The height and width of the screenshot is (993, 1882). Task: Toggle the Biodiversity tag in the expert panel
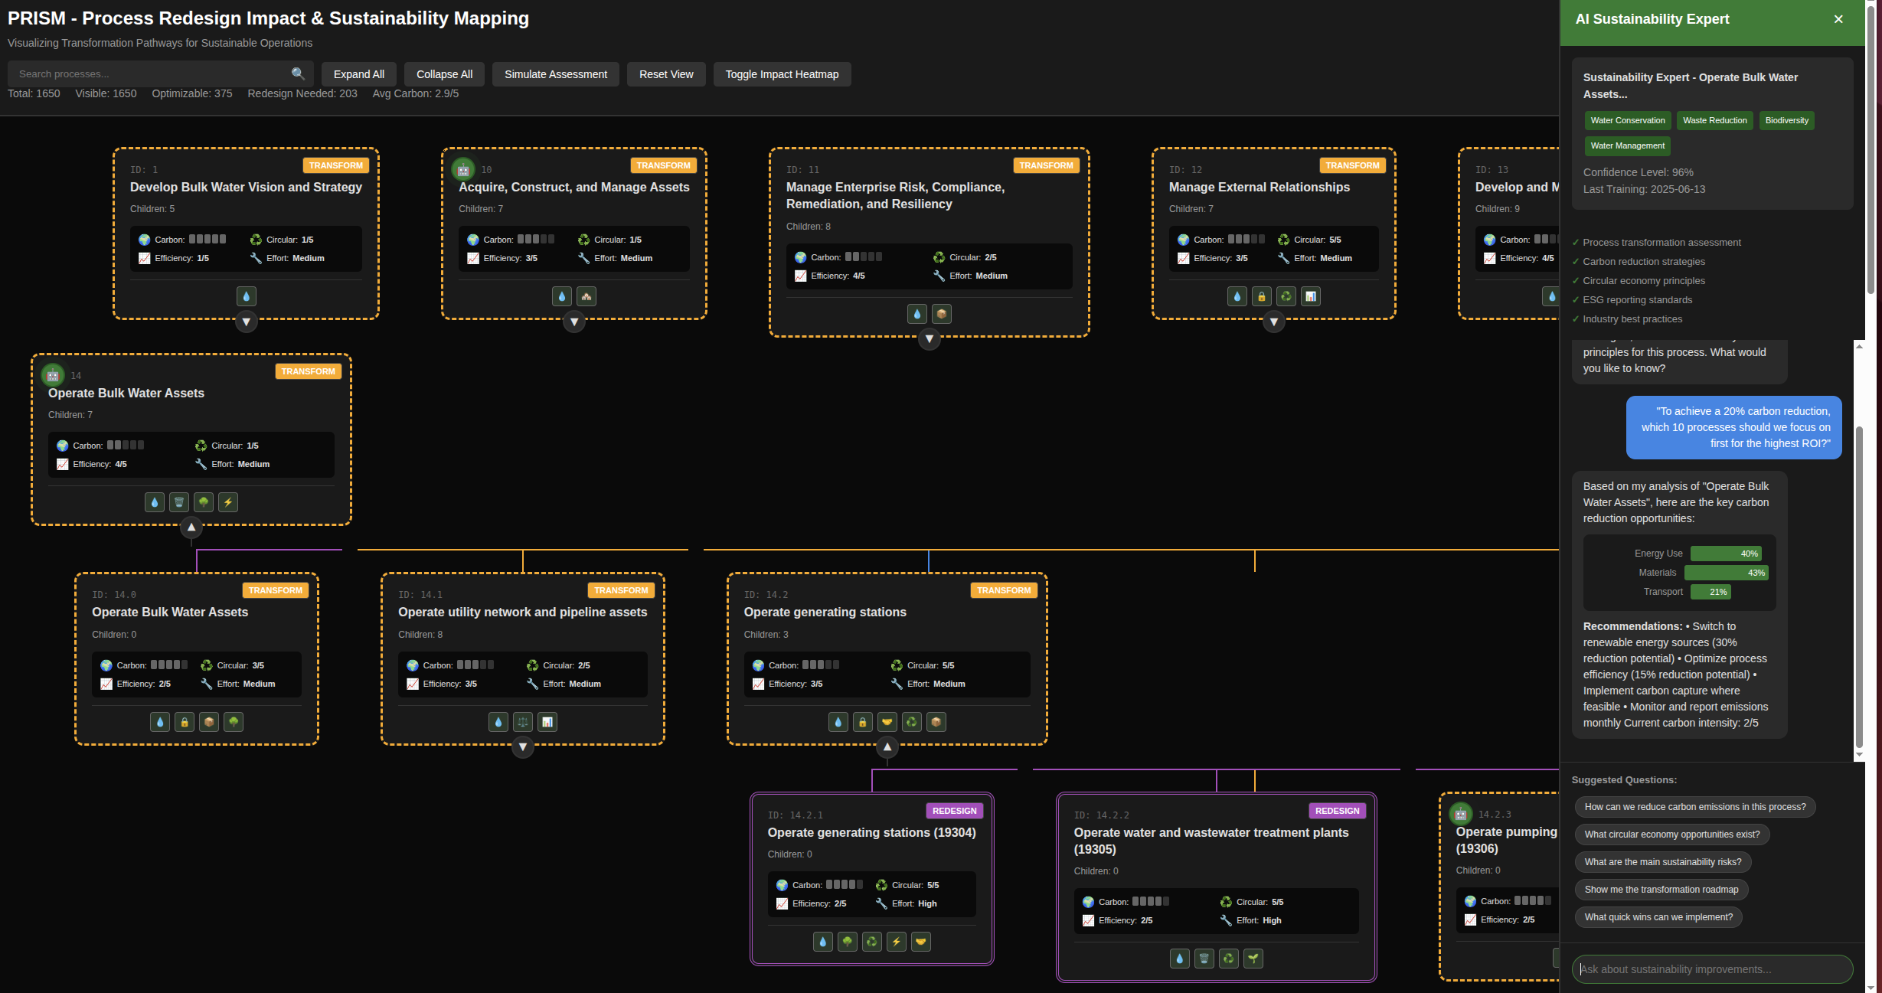pos(1786,120)
